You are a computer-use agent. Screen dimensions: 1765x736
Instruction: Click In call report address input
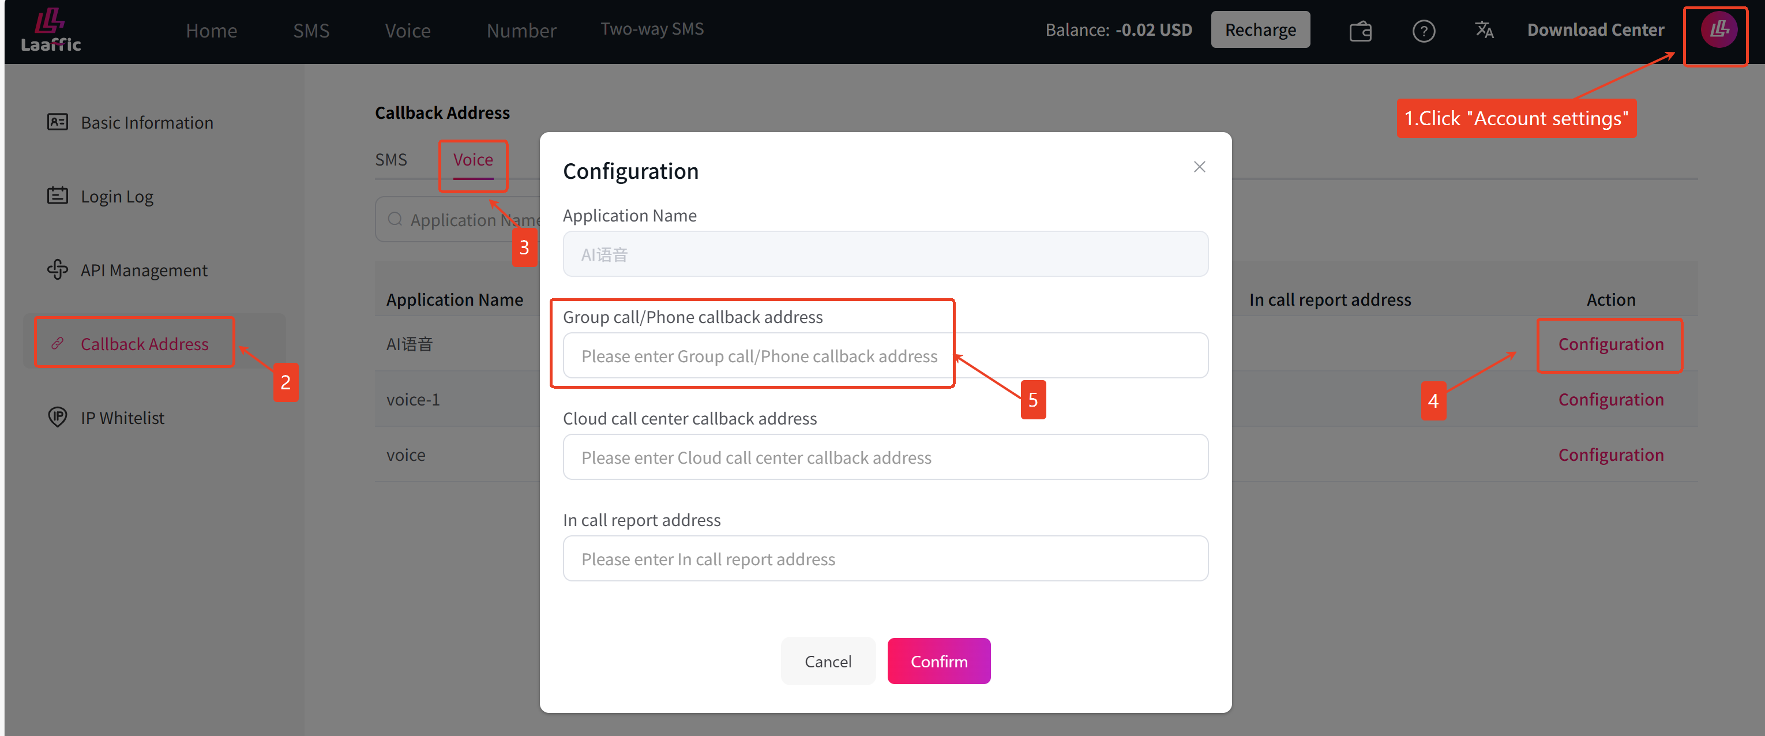[885, 559]
